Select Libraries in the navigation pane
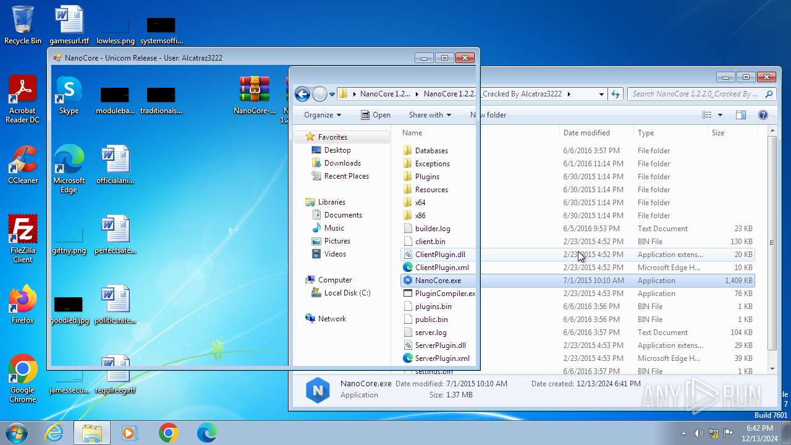791x445 pixels. point(331,202)
